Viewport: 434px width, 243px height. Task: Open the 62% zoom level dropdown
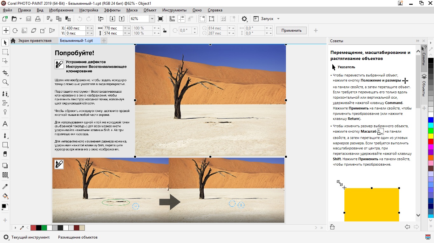pos(152,19)
